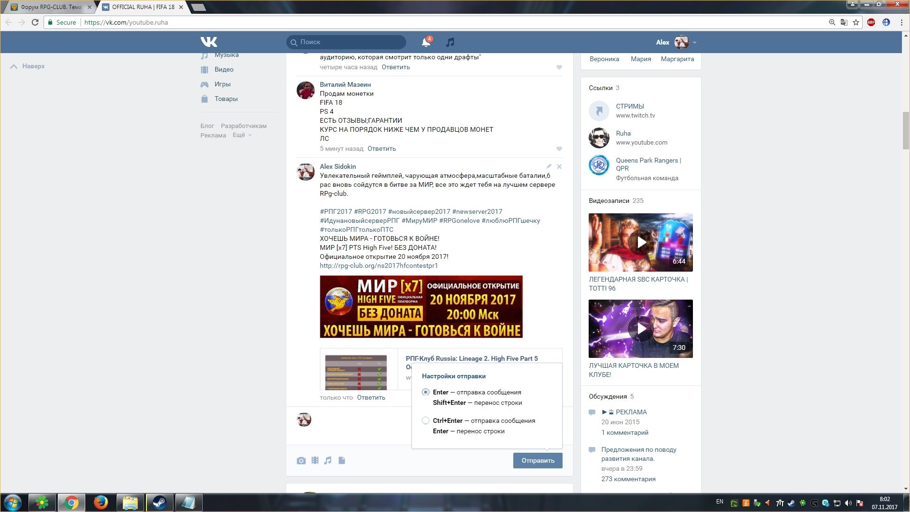Open Windows Start menu

click(13, 503)
